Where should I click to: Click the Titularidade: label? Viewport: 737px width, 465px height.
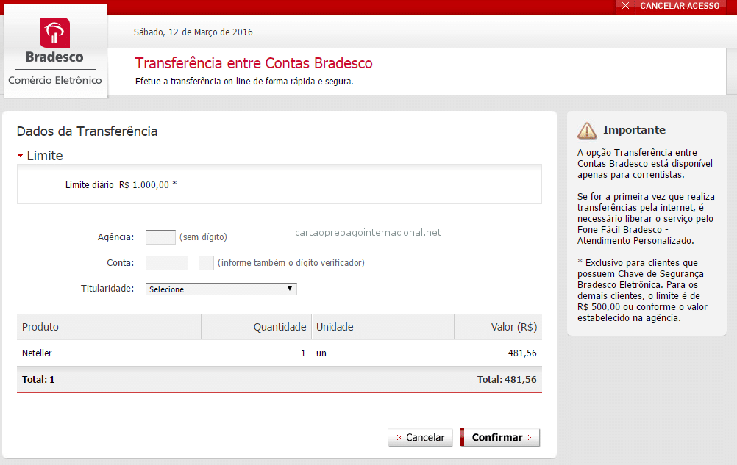[107, 289]
